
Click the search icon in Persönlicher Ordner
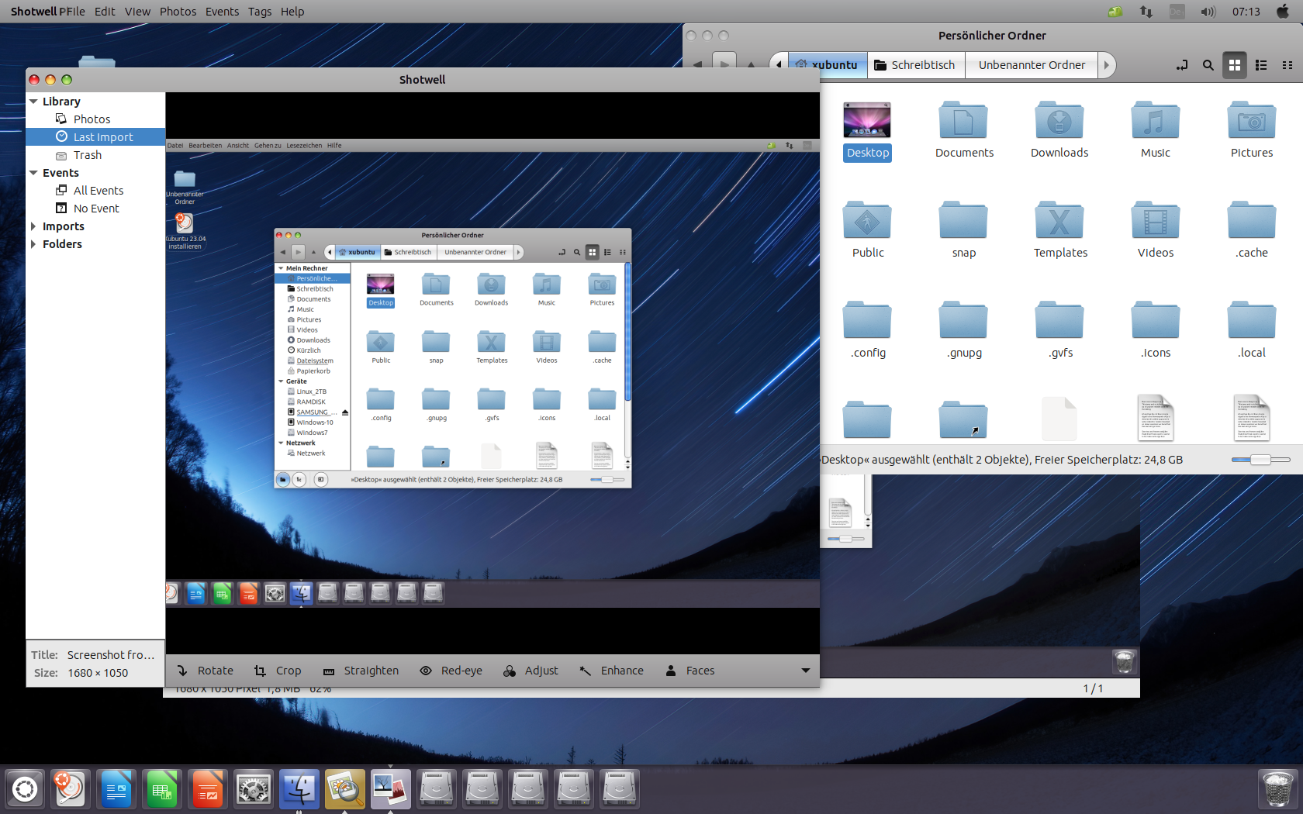point(1208,65)
